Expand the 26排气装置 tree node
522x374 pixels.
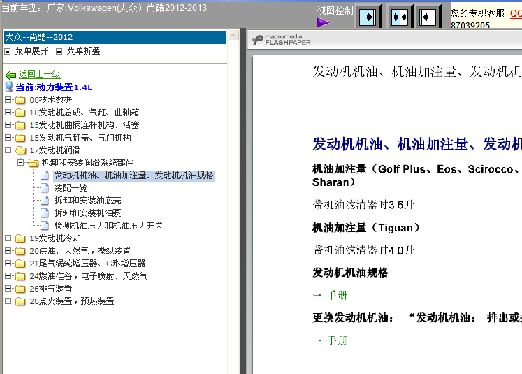coord(8,289)
